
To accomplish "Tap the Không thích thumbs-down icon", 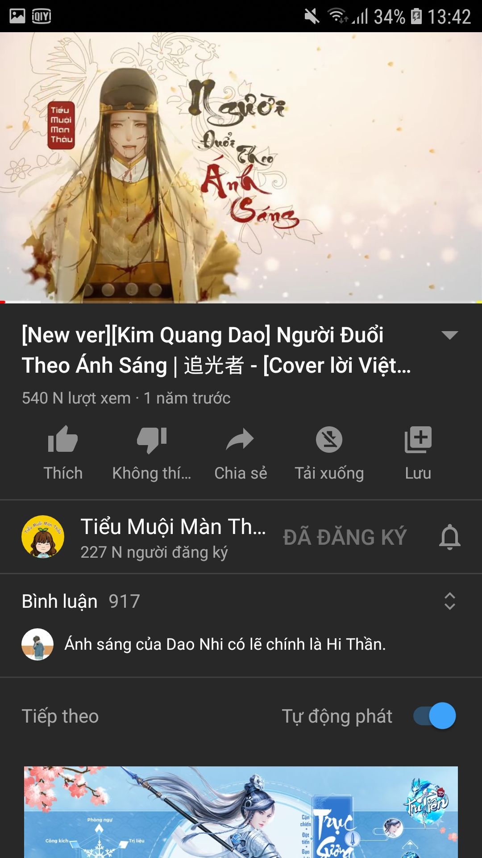I will coord(152,440).
